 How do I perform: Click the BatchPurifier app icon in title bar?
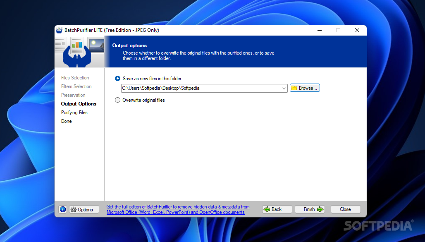[x=59, y=30]
